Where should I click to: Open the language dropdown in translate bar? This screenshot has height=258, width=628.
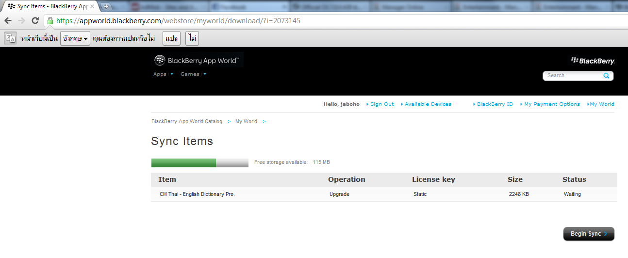point(75,38)
